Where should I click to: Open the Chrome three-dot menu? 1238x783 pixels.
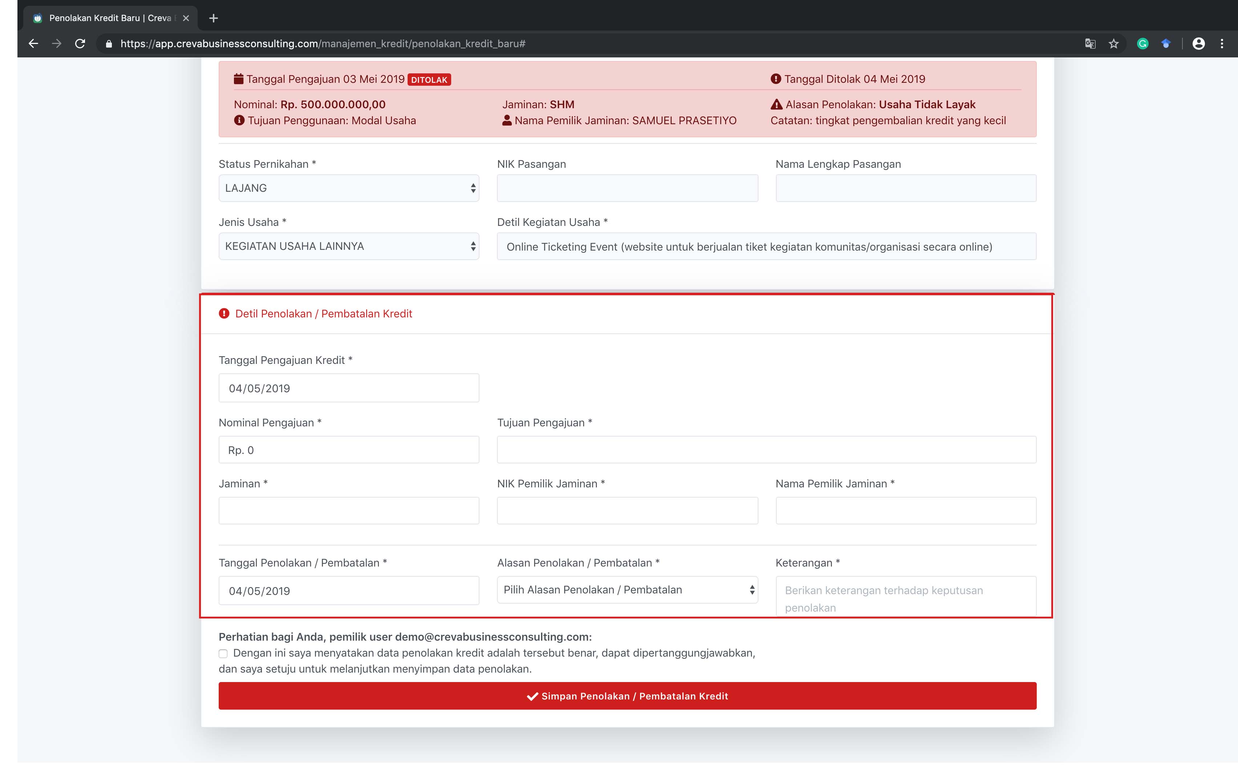click(x=1222, y=44)
